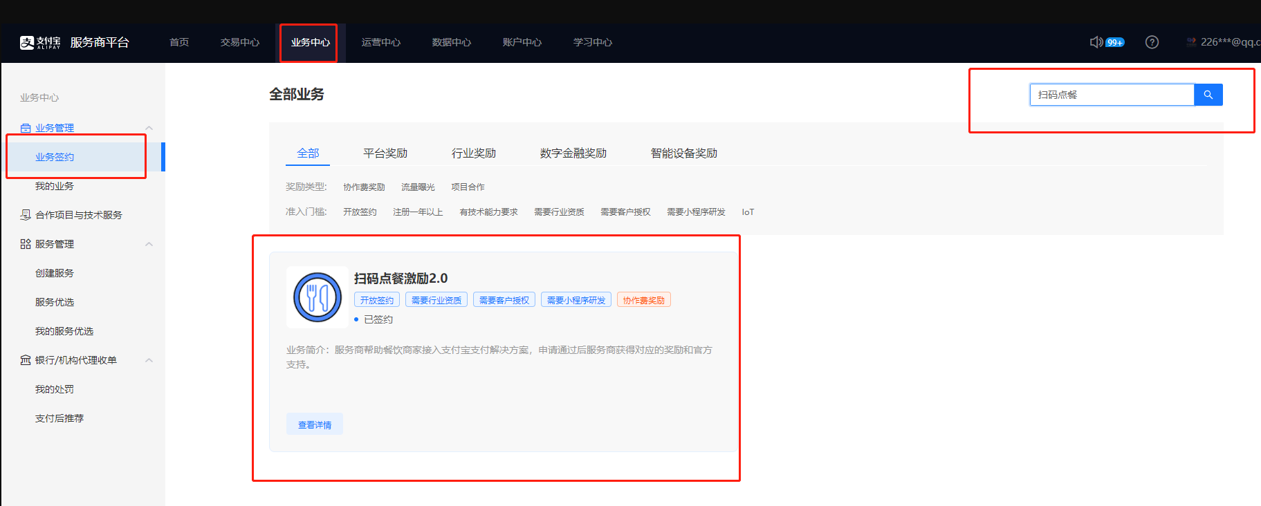
Task: Collapse the 银行/机构代理收单 section chevron
Action: point(149,360)
